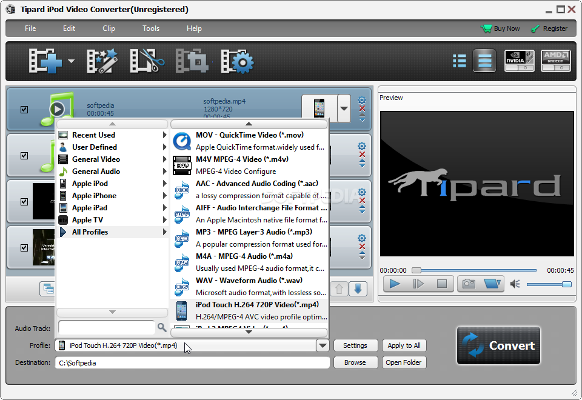Viewport: 582px width, 400px height.
Task: Adjust the preview volume slider
Action: 549,284
